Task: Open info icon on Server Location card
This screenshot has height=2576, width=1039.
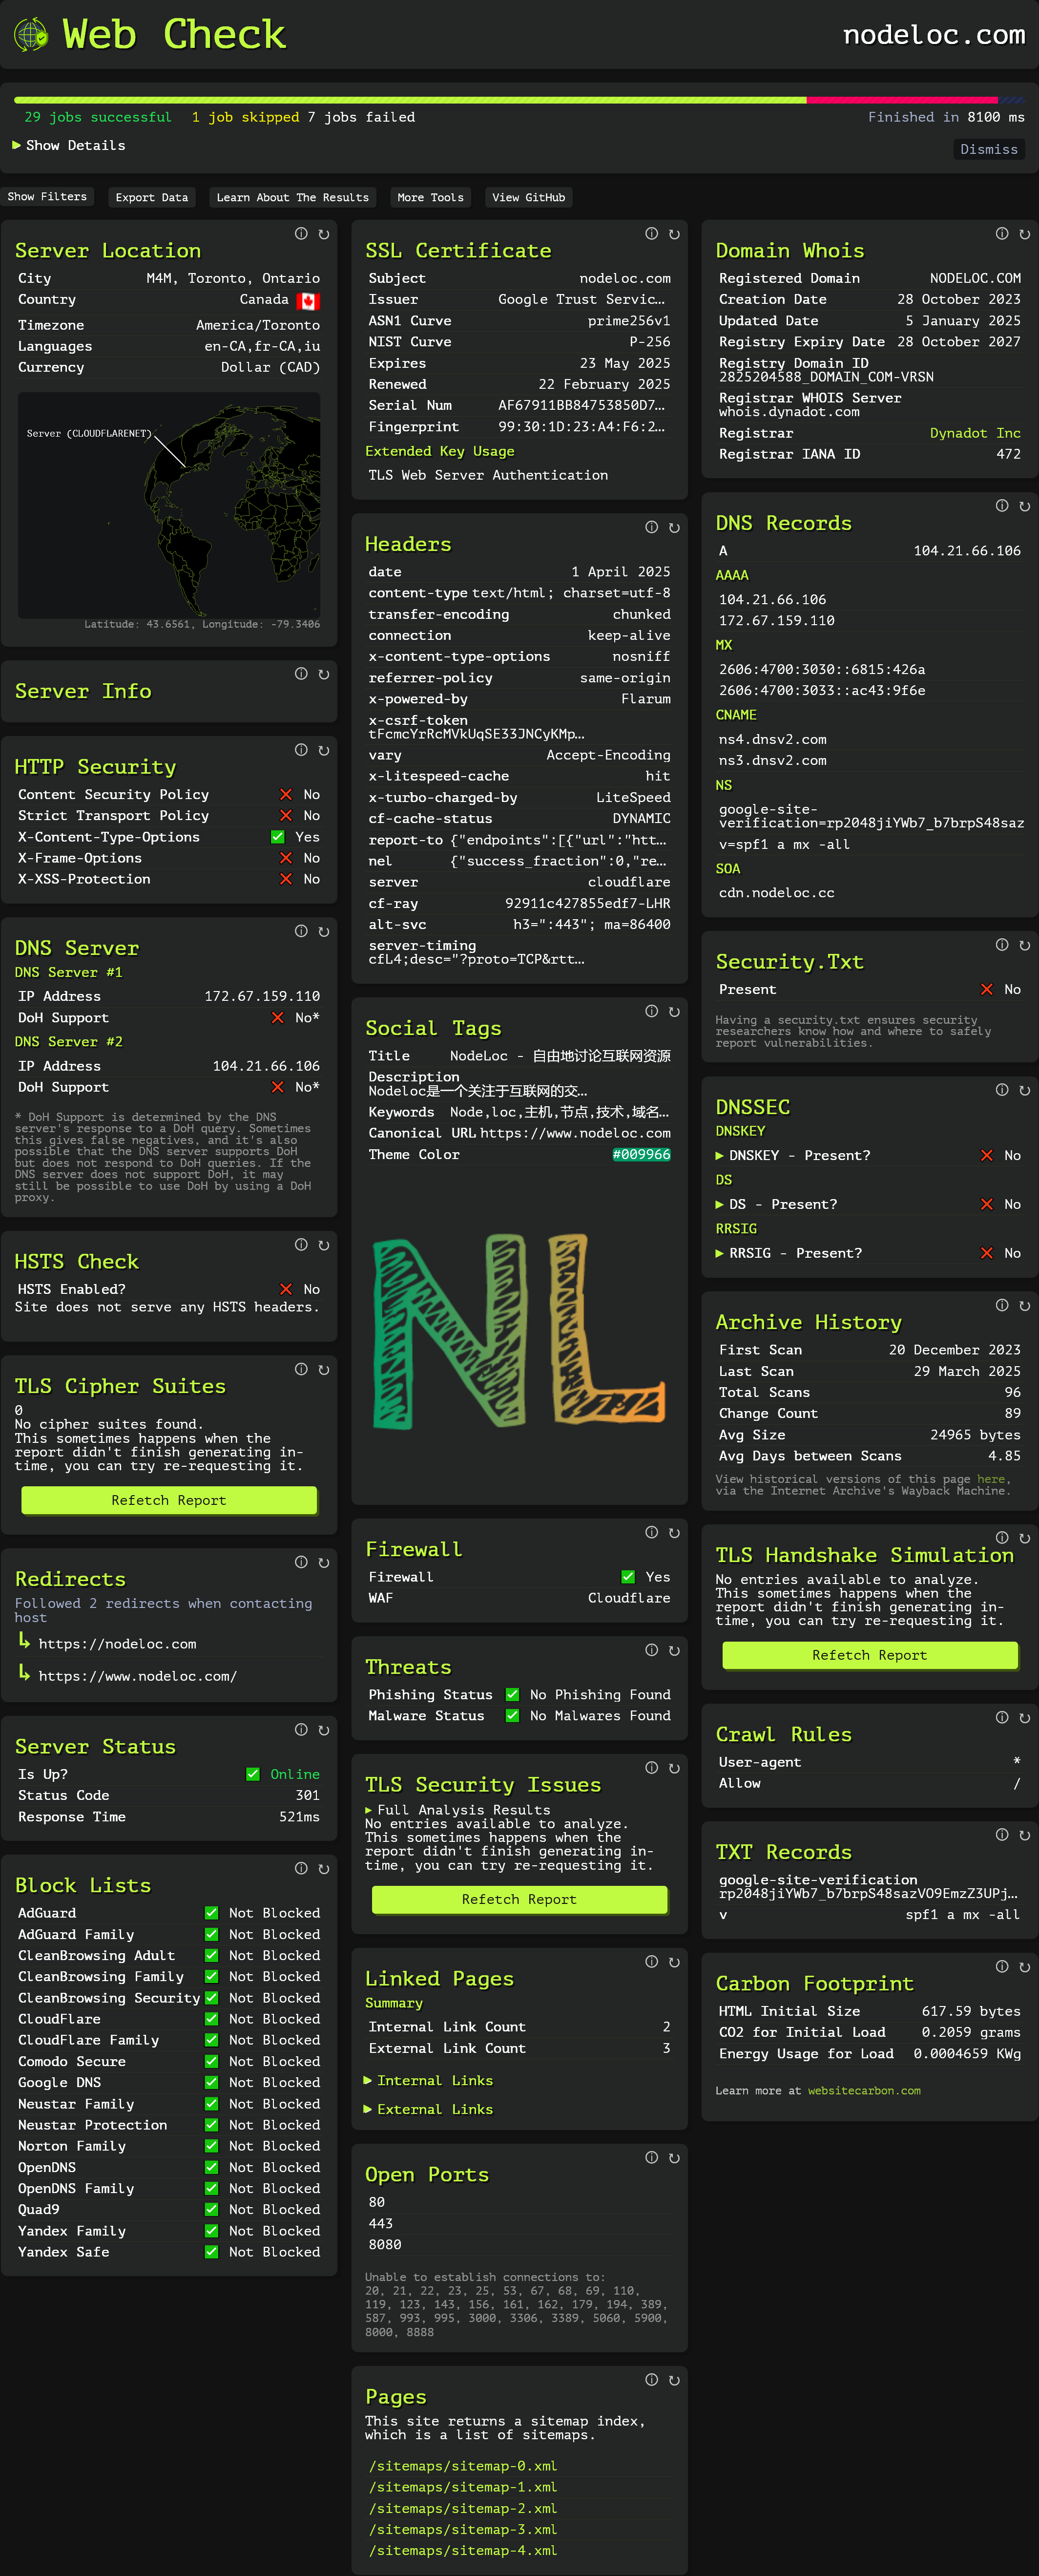Action: (301, 234)
